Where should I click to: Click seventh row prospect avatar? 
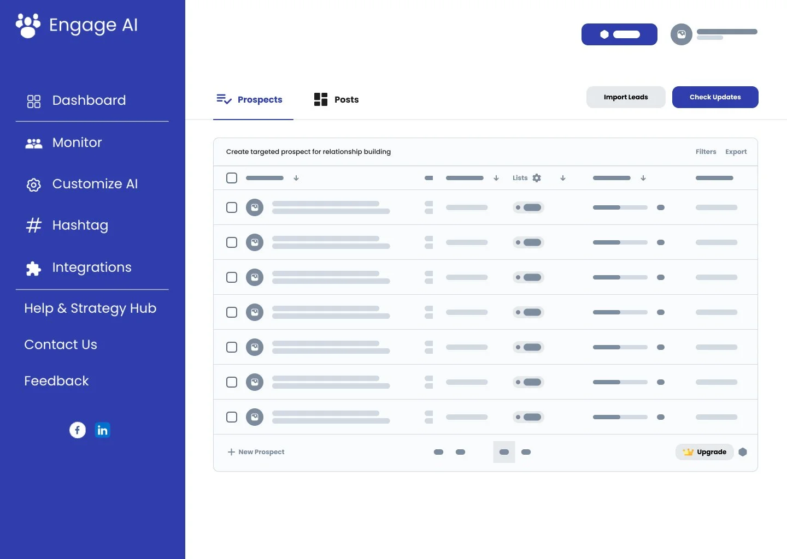click(x=255, y=417)
